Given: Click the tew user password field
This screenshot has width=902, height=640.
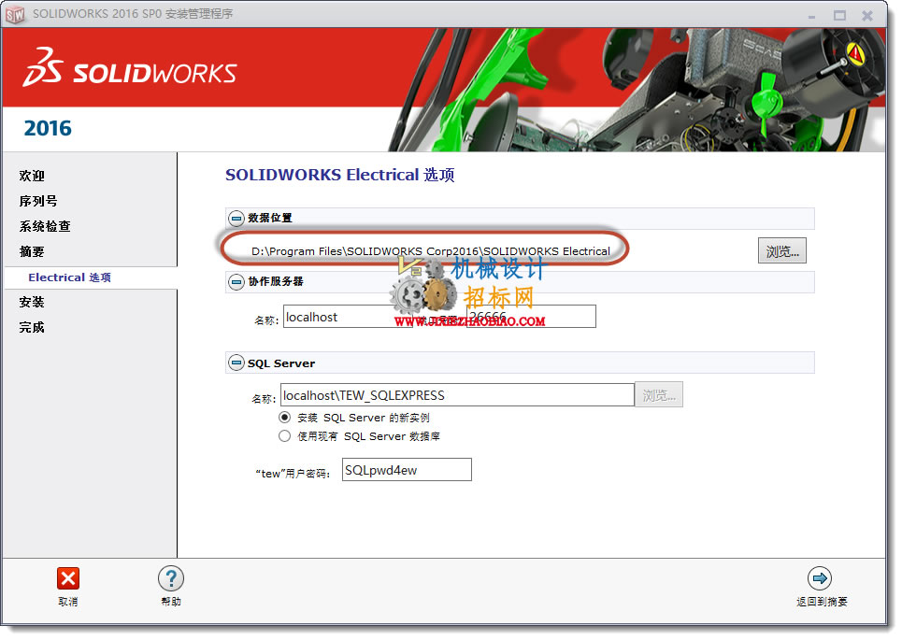Looking at the screenshot, I should point(407,470).
